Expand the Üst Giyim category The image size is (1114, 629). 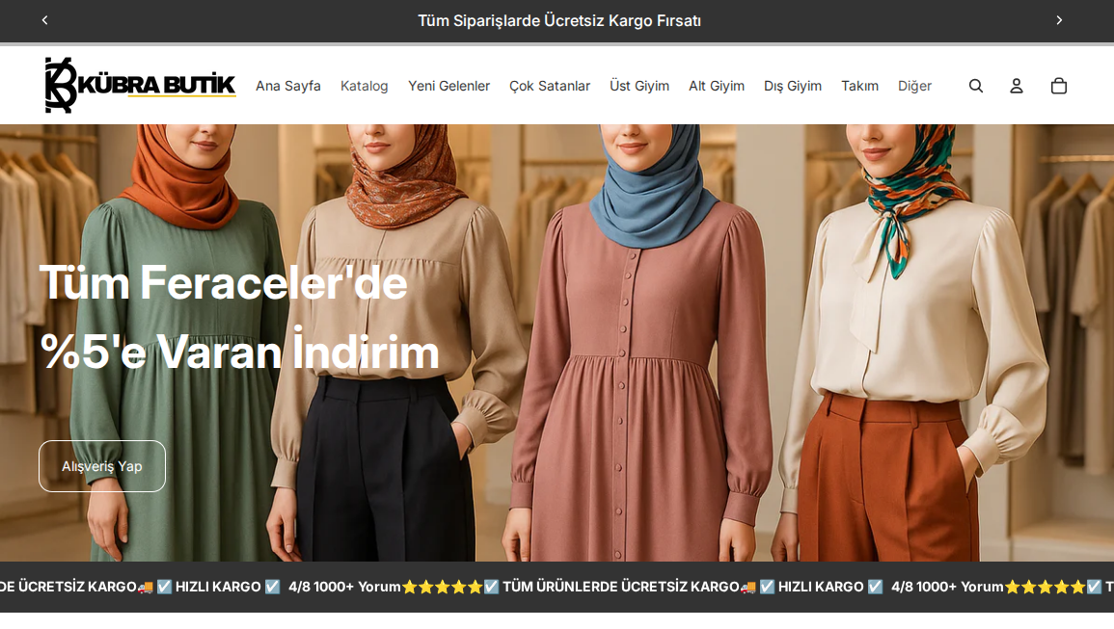coord(639,86)
